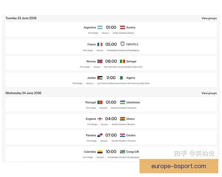Click the France flag icon

tap(100, 44)
